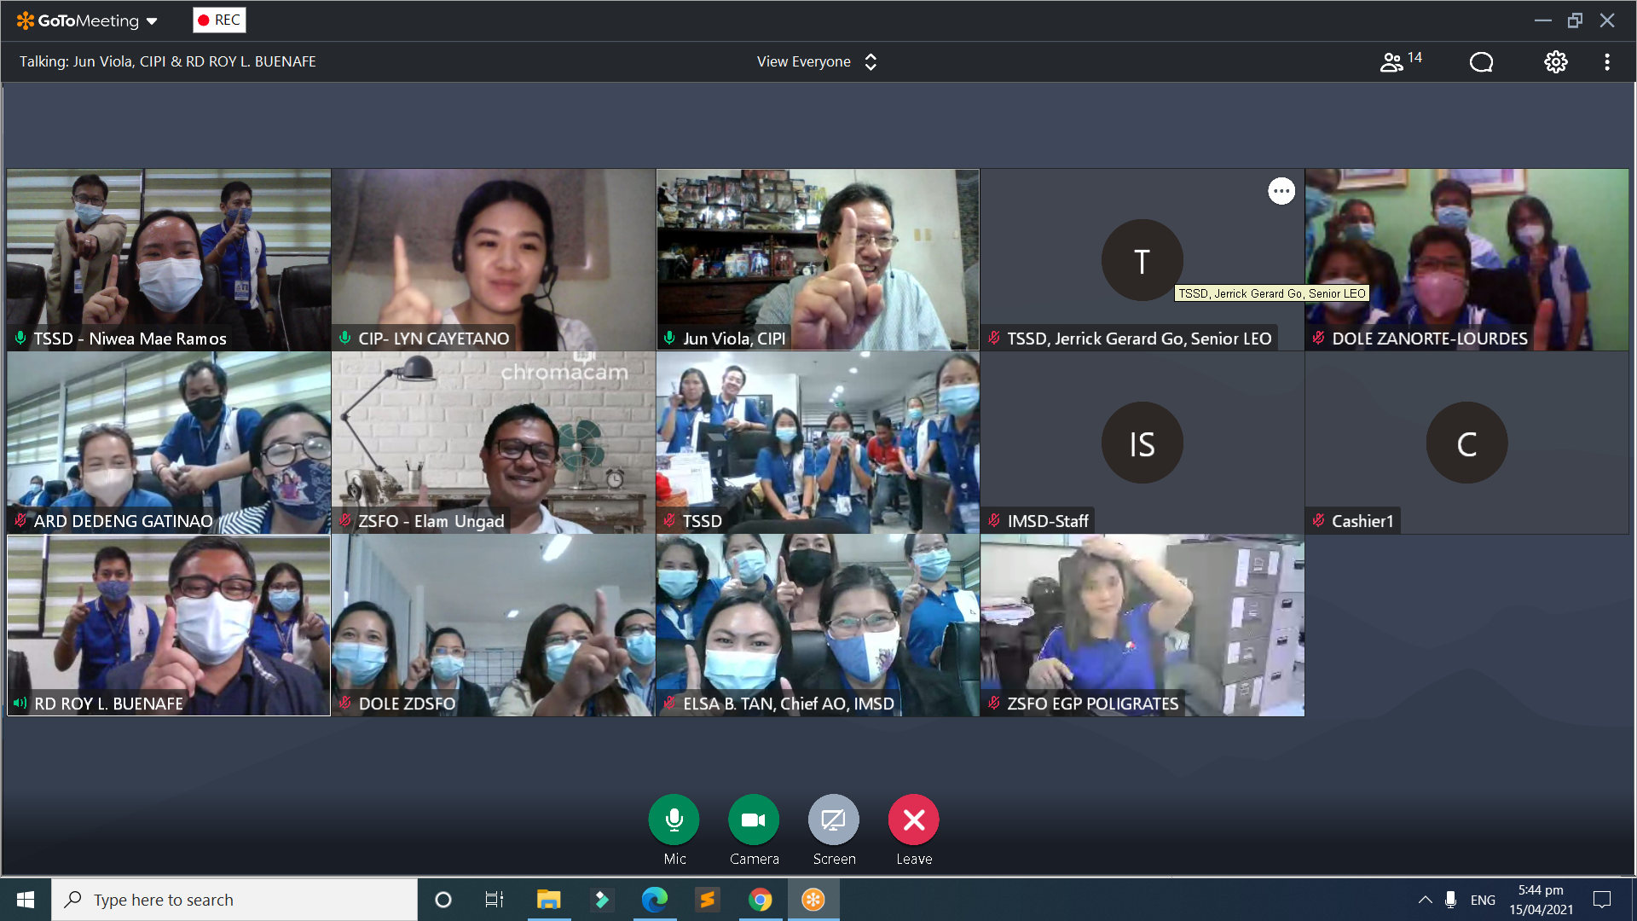Toggle Screen sharing button

pyautogui.click(x=833, y=820)
